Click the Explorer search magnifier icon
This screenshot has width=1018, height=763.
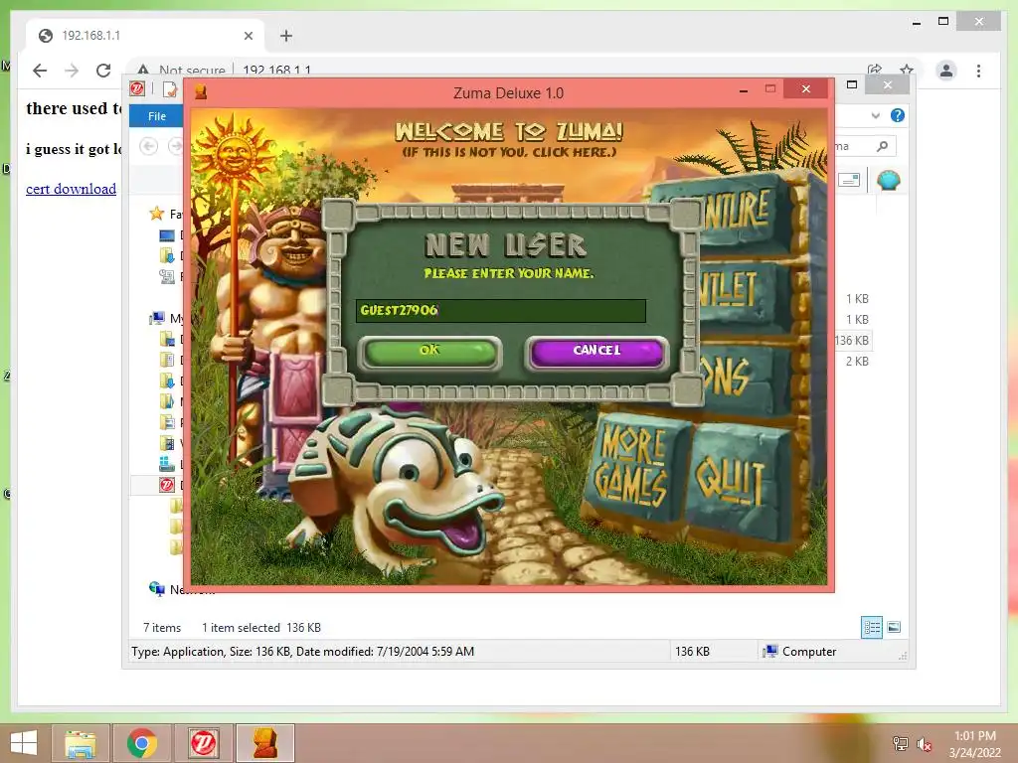[882, 146]
